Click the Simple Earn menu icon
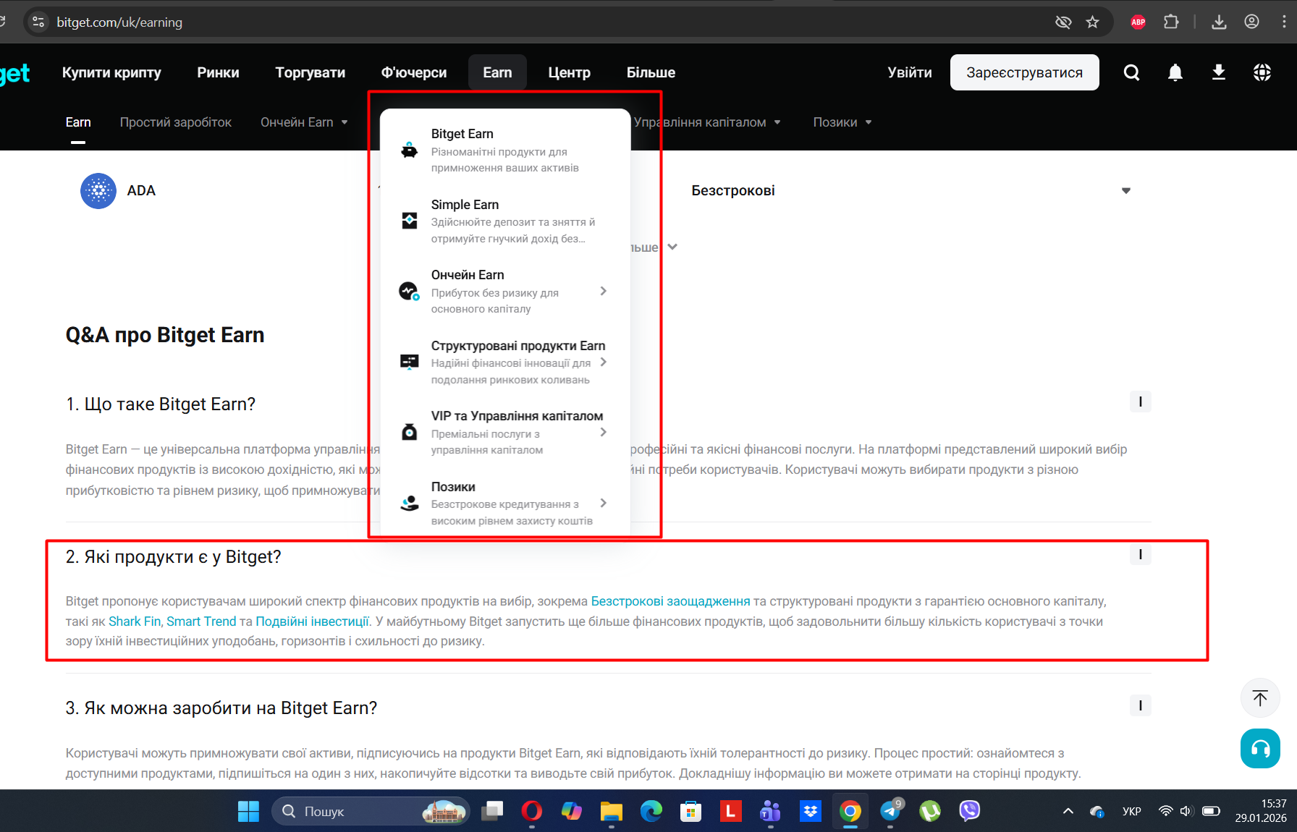This screenshot has height=832, width=1297. click(410, 221)
